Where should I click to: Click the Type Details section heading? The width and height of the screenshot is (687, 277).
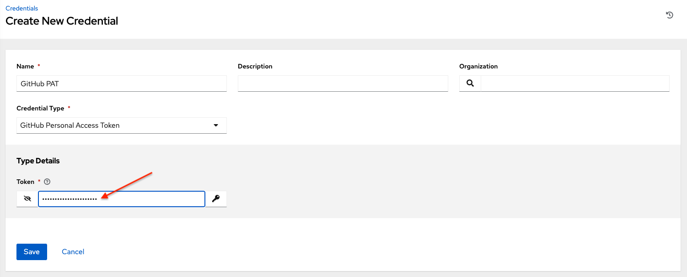tap(38, 161)
